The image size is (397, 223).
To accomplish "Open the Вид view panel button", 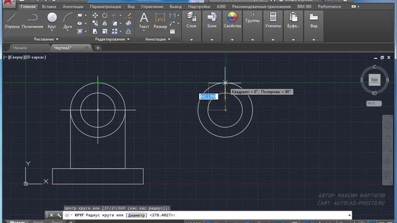I will (314, 20).
